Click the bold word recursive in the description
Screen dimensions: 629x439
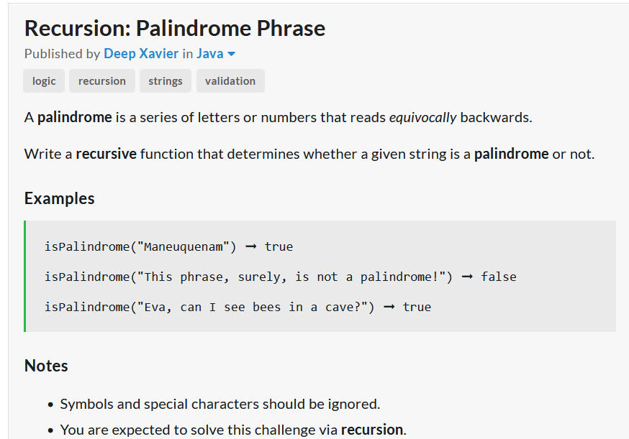coord(107,154)
